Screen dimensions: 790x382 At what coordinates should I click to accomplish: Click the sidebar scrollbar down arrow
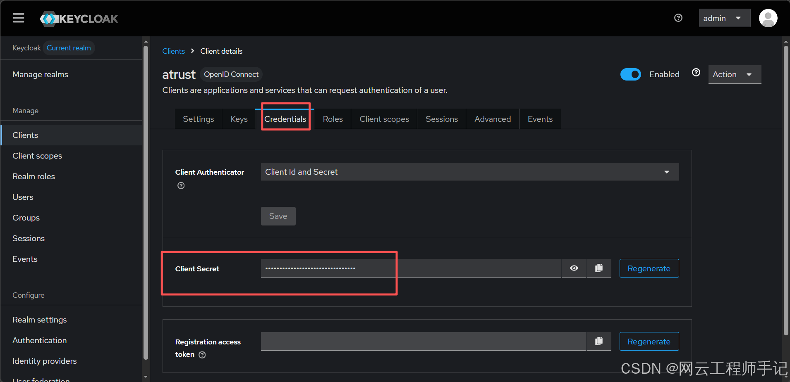pos(146,377)
